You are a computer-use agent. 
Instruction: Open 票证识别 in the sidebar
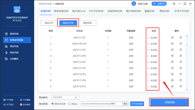pyautogui.click(x=17, y=46)
